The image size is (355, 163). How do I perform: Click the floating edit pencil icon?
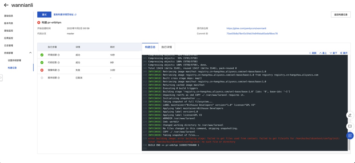tap(350, 115)
